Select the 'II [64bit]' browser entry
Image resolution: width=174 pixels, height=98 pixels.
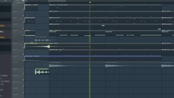coord(4,76)
